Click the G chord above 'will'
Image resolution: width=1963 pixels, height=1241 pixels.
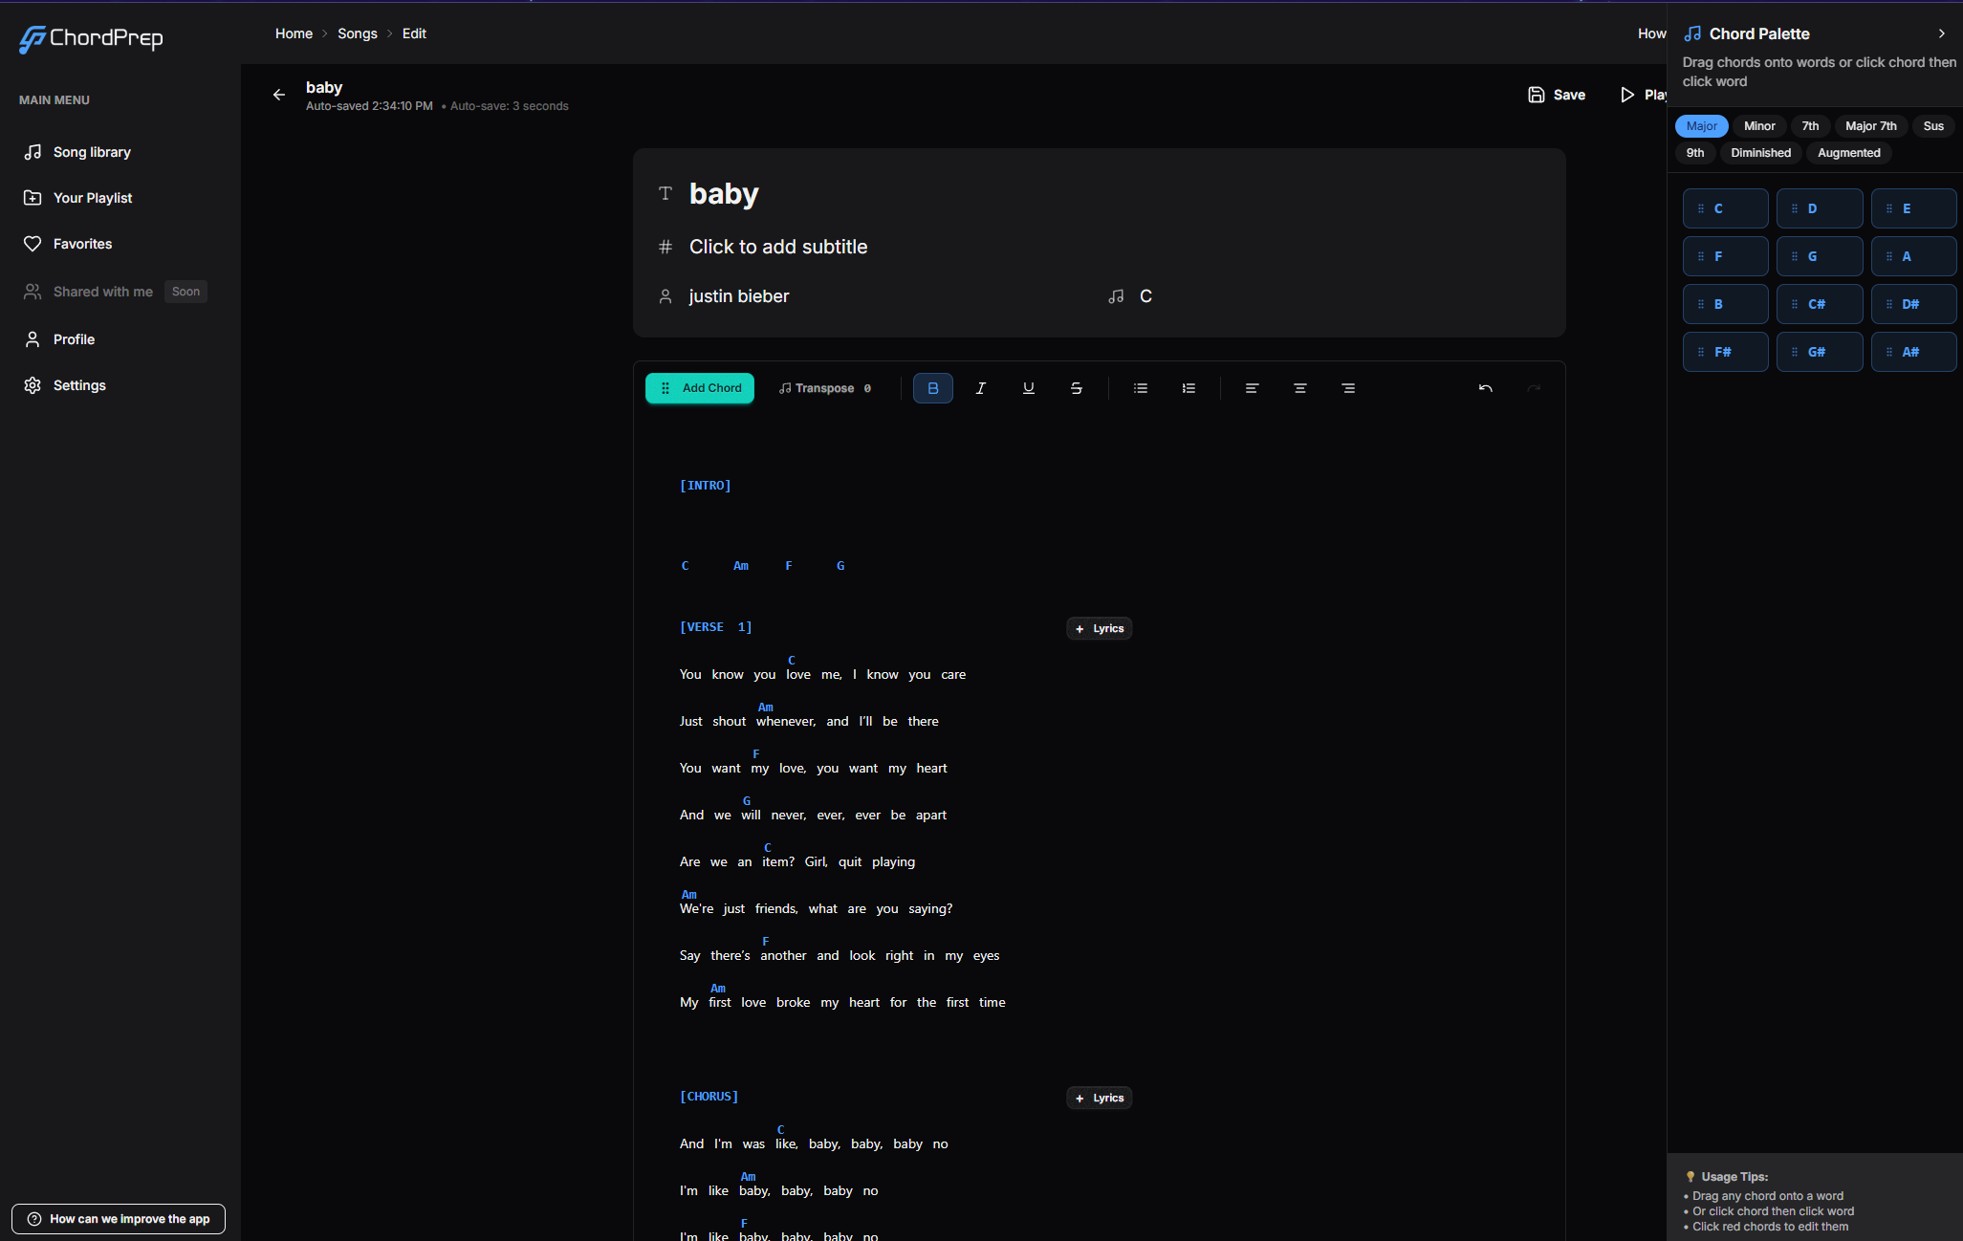pos(747,801)
